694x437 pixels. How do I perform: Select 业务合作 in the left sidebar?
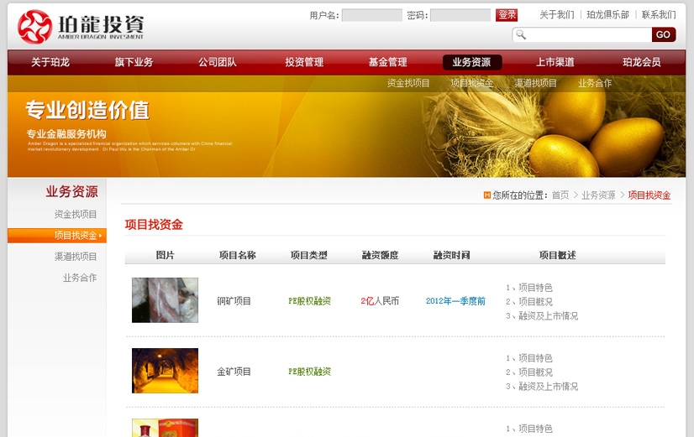(x=80, y=278)
